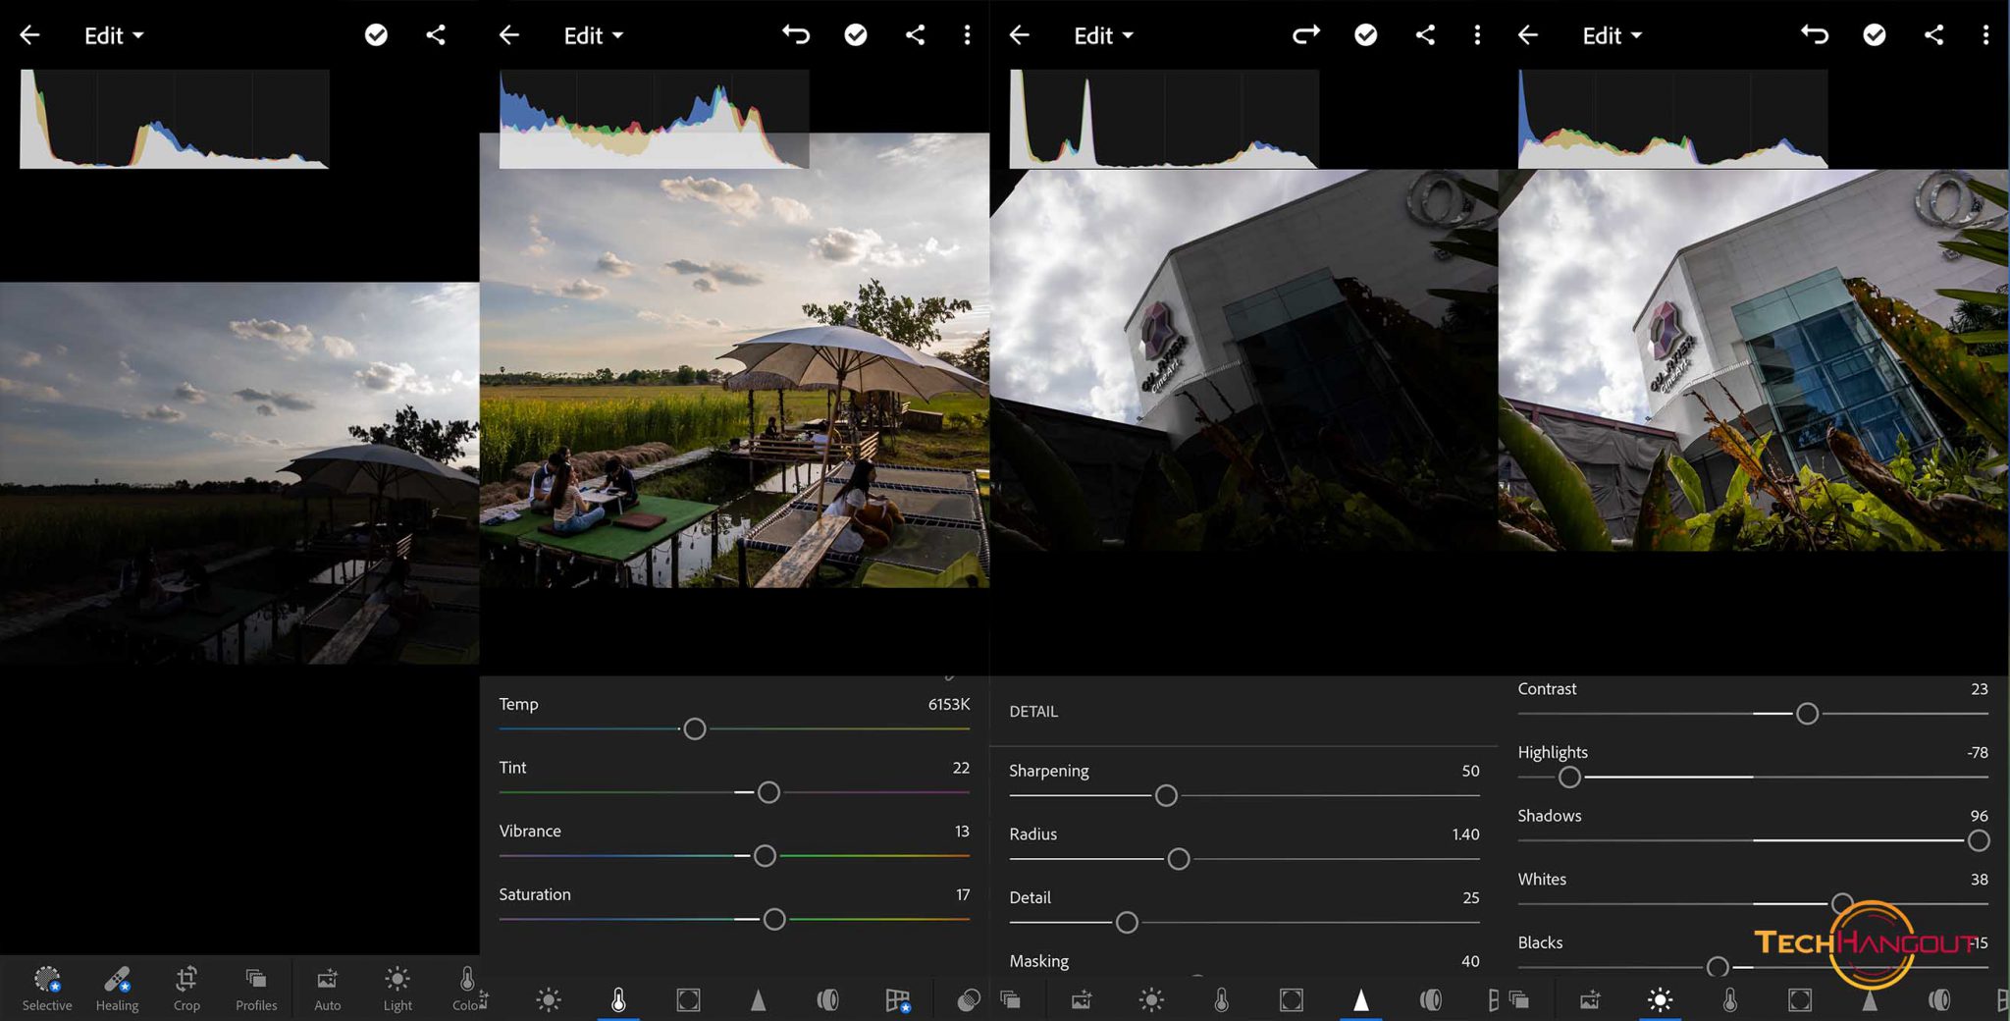Undo last change in fourth screen
2010x1021 pixels.
click(1815, 35)
